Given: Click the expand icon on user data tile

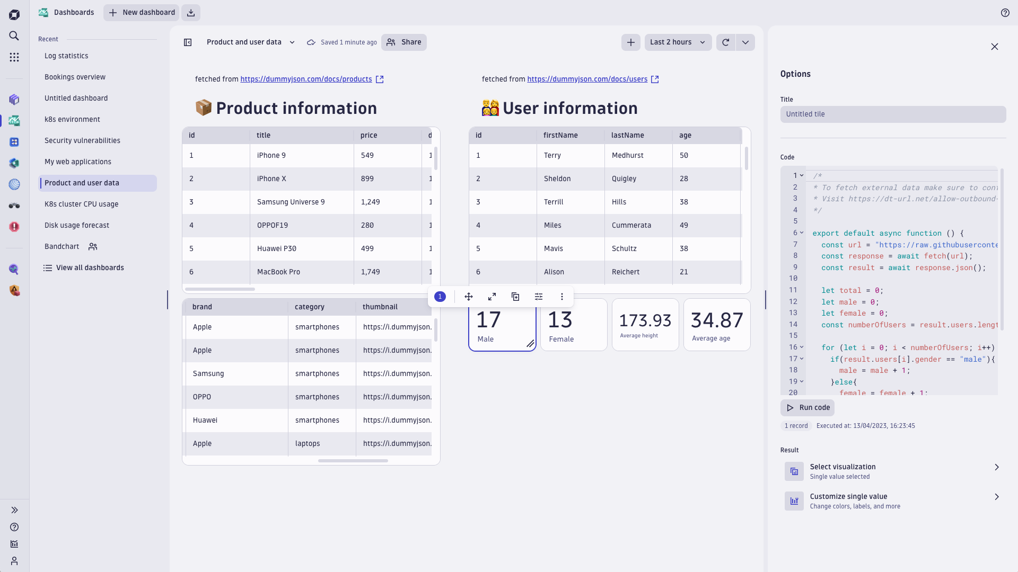Looking at the screenshot, I should tap(492, 296).
